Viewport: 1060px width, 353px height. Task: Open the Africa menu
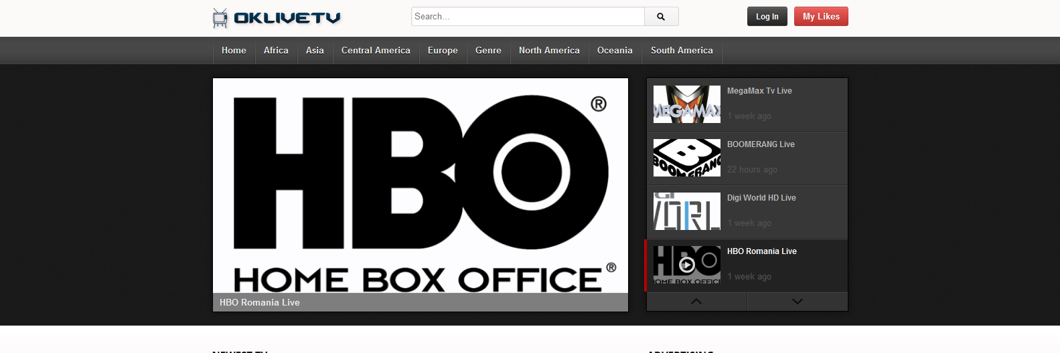tap(276, 50)
